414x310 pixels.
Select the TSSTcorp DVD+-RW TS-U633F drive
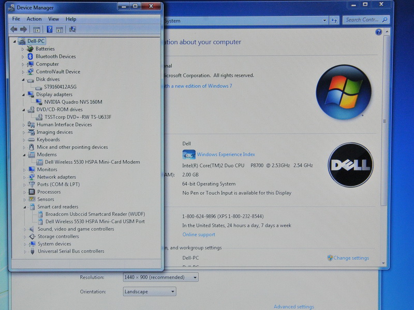tap(78, 117)
